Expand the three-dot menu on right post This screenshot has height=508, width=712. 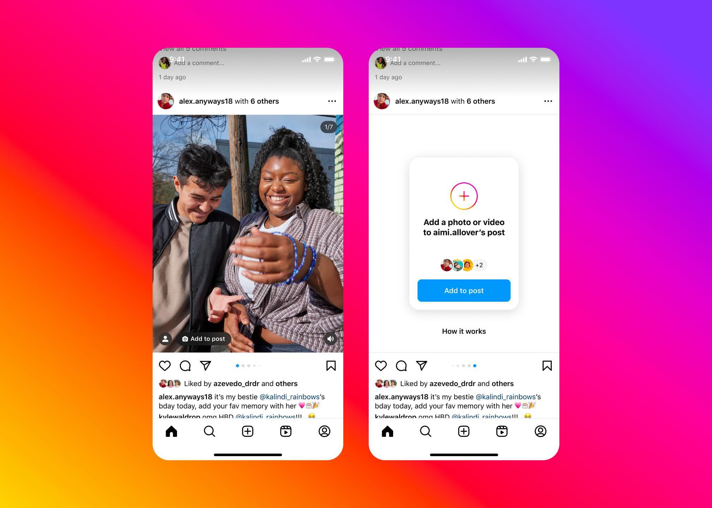(x=548, y=101)
